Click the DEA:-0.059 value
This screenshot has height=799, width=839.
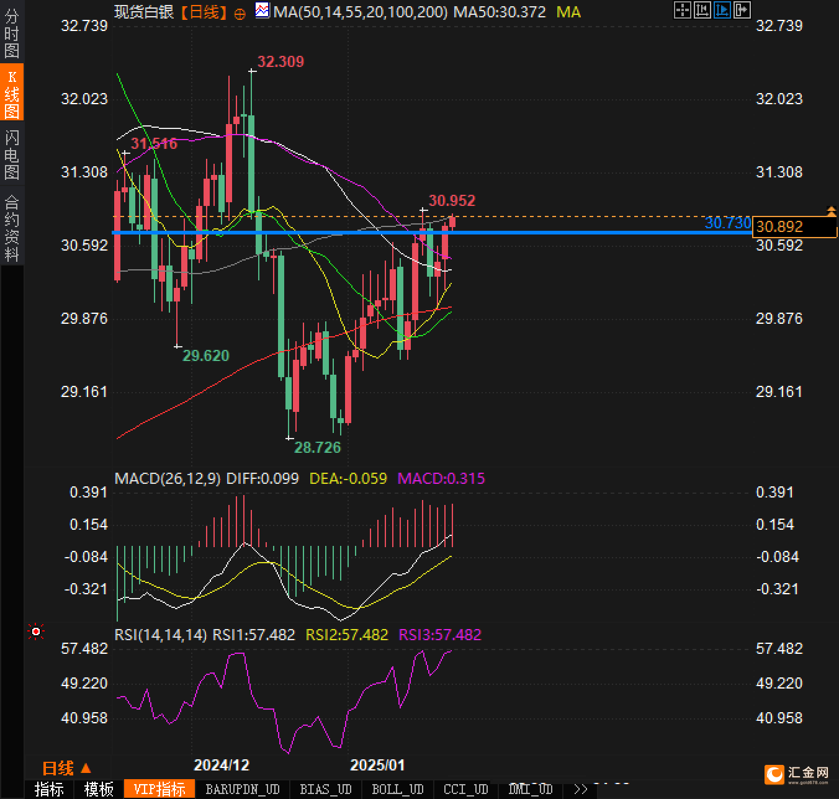348,478
